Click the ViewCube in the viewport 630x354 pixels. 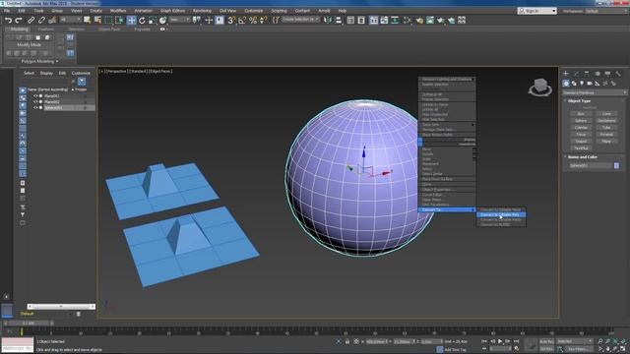pos(539,87)
